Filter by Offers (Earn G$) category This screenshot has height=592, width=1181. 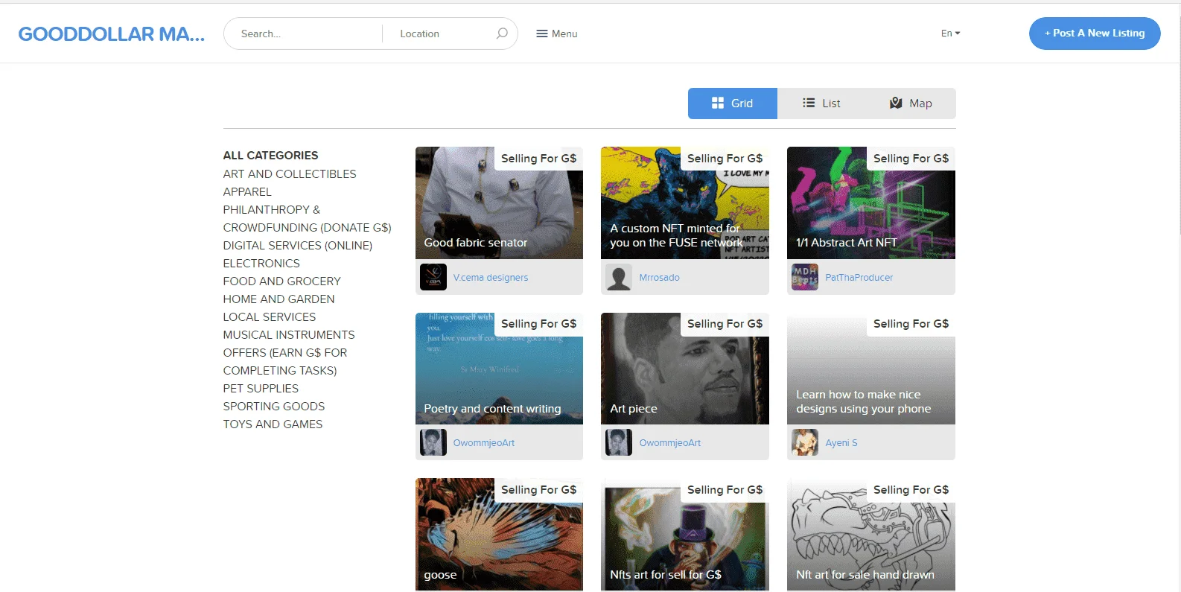[x=285, y=362]
